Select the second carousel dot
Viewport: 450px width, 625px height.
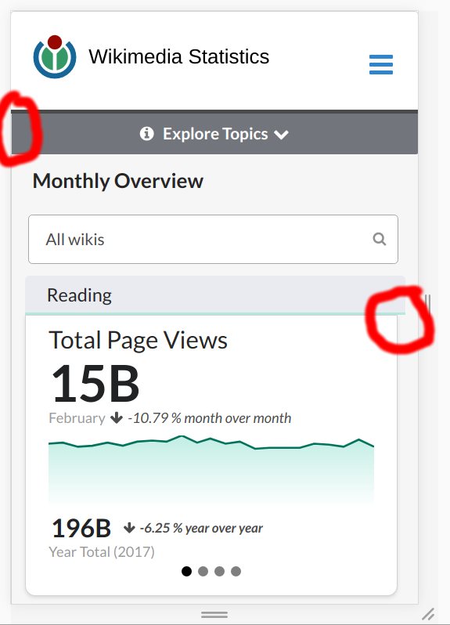click(x=203, y=571)
